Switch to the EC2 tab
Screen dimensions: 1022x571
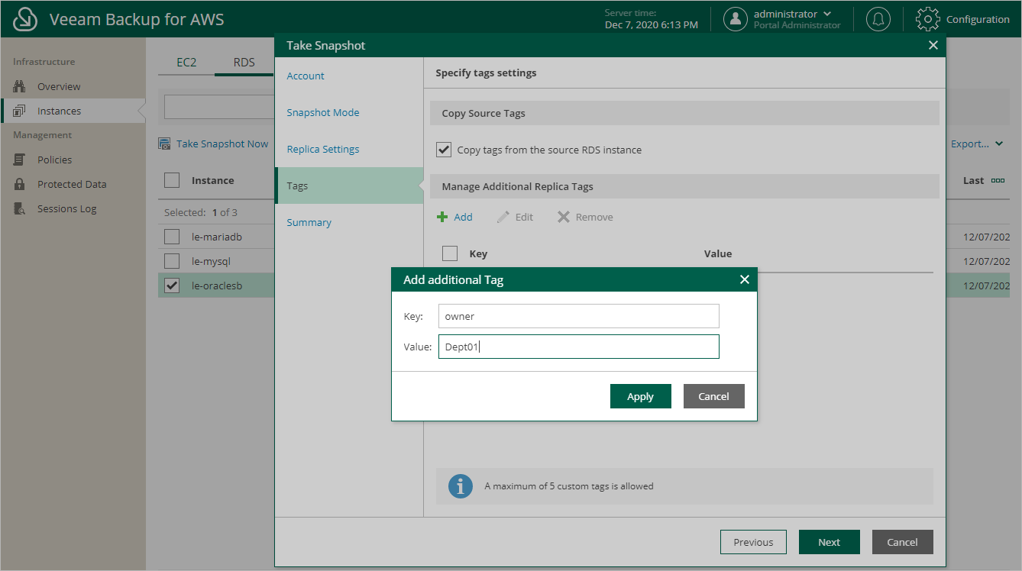pos(186,62)
